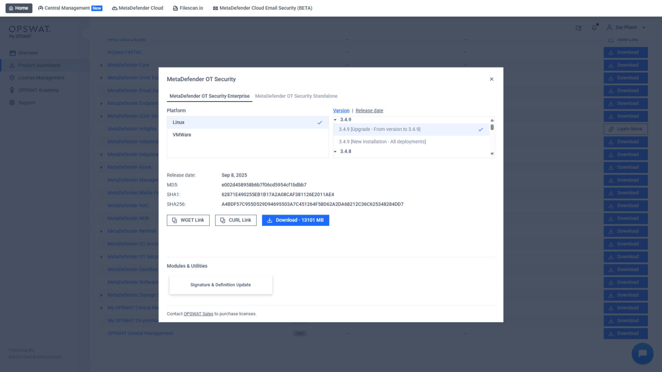Click the version list scrollbar thumb
The height and width of the screenshot is (372, 662).
(492, 127)
